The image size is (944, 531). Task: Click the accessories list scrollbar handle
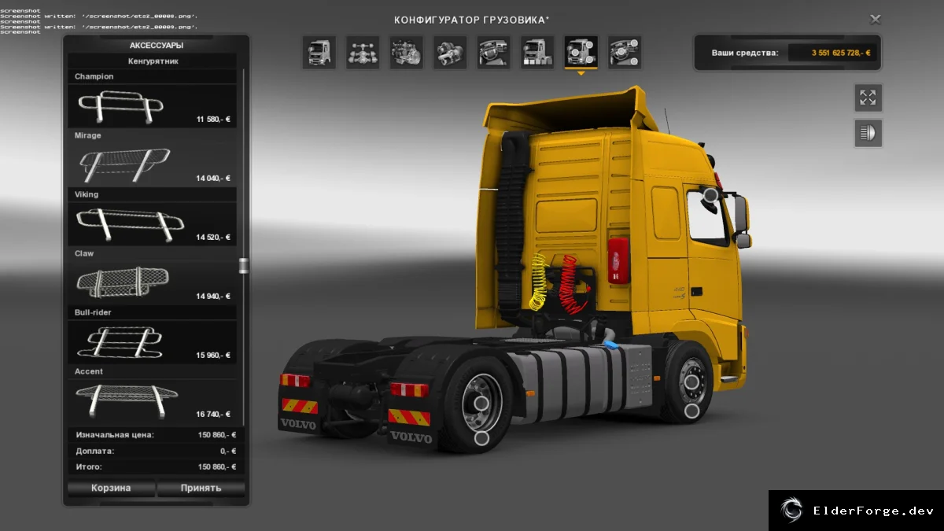click(243, 265)
